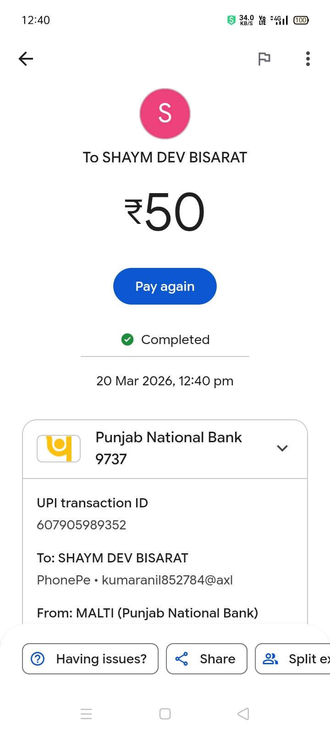Screen dimensions: 330x734
Task: Tap the Android recent apps button
Action: pos(86,714)
